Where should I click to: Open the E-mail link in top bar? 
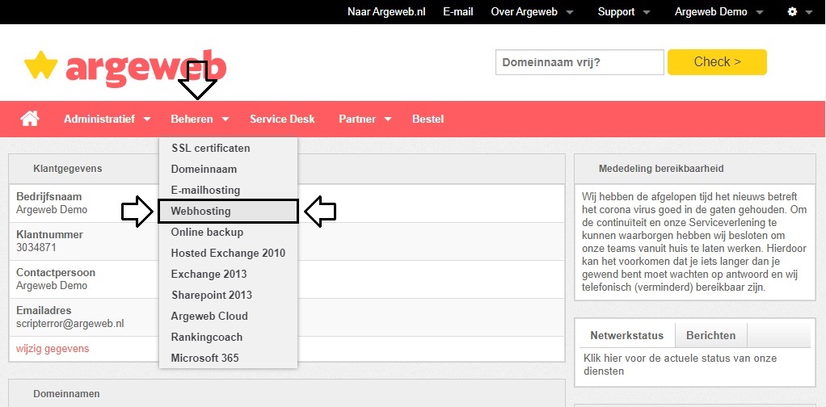(x=458, y=11)
